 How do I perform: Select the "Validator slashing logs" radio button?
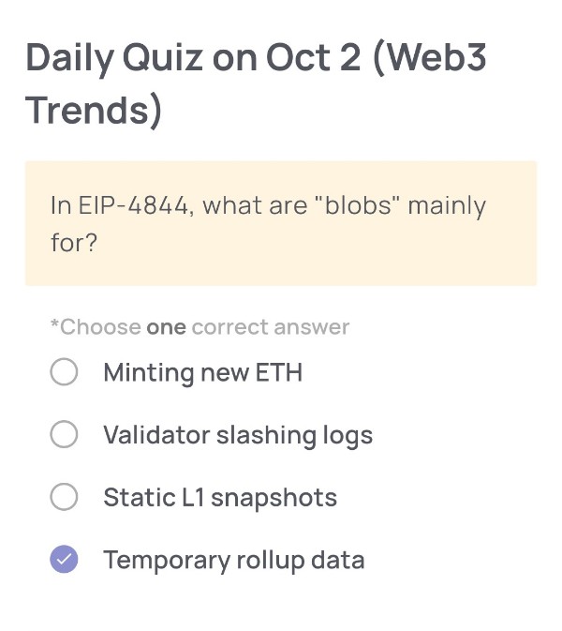click(64, 435)
